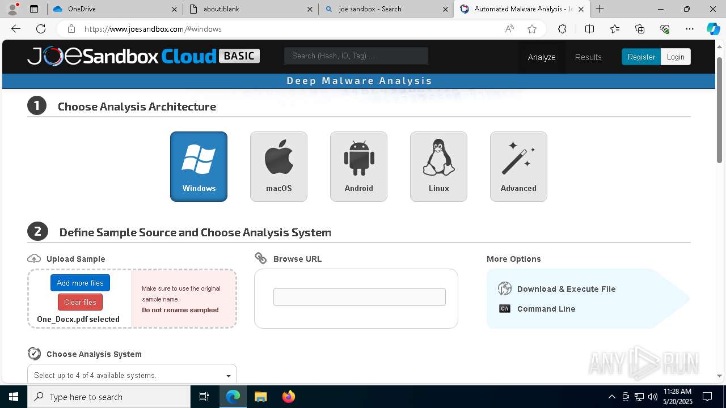Viewport: 726px width, 408px height.
Task: Open Split screen in Edge
Action: (x=589, y=29)
